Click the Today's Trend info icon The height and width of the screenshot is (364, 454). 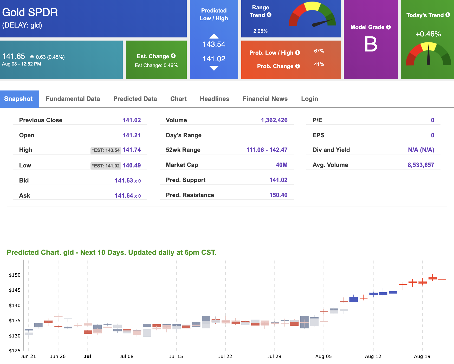click(x=448, y=15)
